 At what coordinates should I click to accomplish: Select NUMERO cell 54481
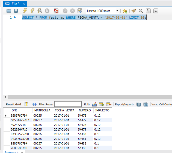[85, 139]
